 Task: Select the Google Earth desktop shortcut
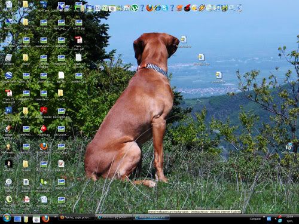coord(8,77)
